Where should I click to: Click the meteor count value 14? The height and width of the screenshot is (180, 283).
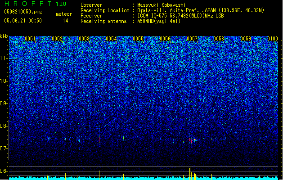tap(66, 21)
